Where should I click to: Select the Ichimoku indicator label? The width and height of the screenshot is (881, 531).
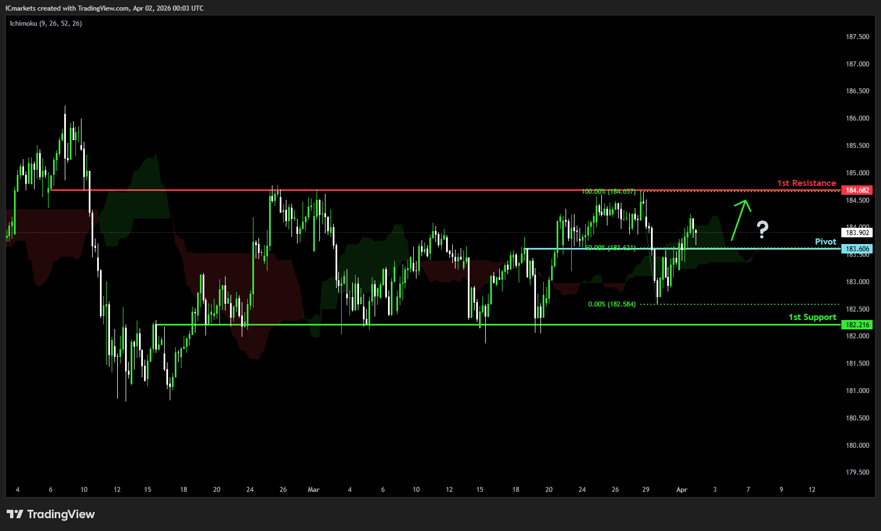(46, 23)
